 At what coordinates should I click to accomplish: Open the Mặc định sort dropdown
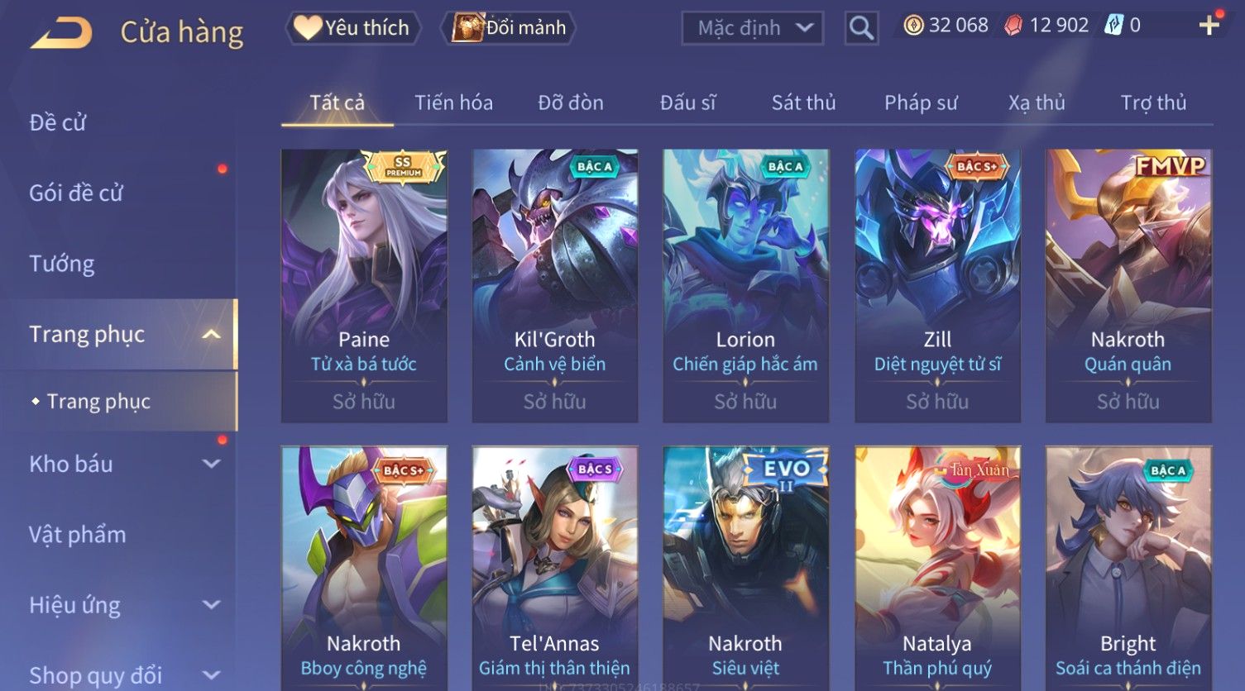tap(753, 28)
